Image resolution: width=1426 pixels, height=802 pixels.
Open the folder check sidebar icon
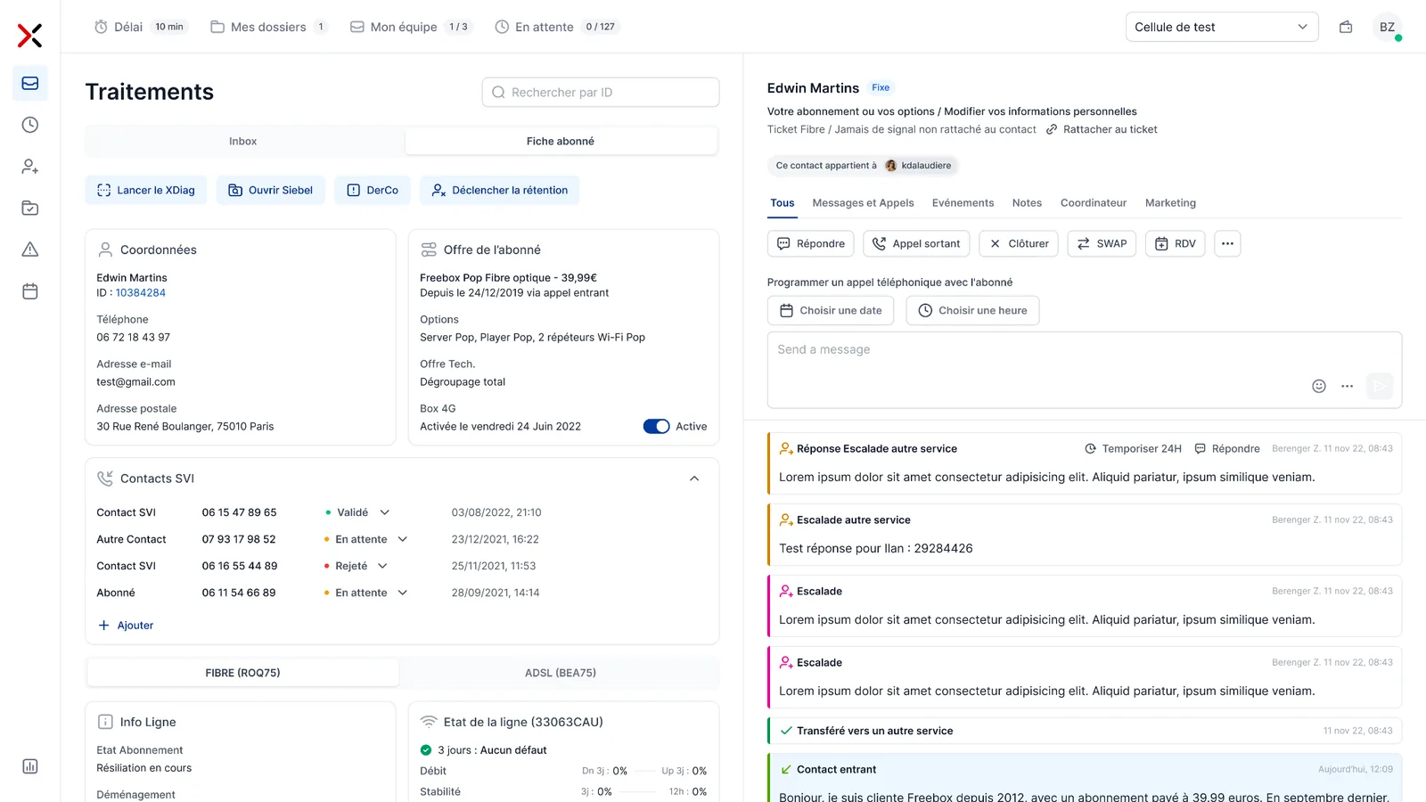pos(30,208)
